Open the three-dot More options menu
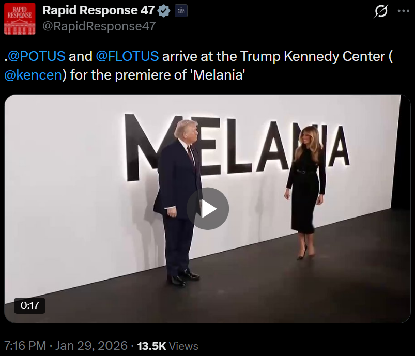 (403, 11)
